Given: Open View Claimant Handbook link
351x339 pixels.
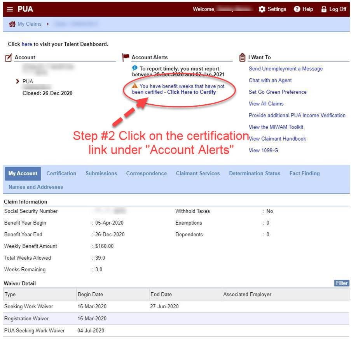Looking at the screenshot, I should click(x=278, y=139).
